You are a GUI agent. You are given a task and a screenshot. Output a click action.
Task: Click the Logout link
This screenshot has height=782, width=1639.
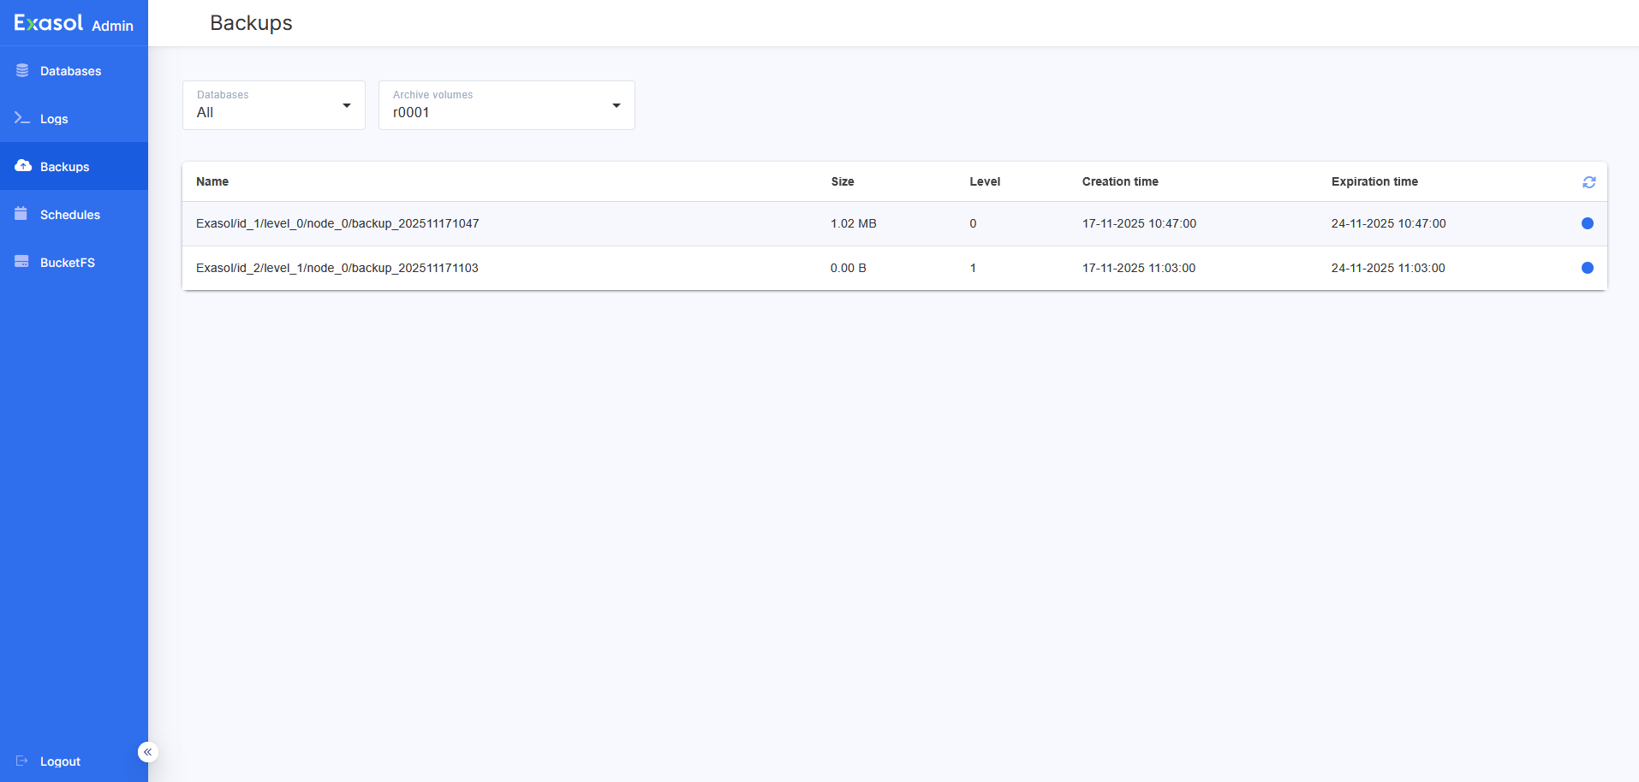click(x=60, y=761)
